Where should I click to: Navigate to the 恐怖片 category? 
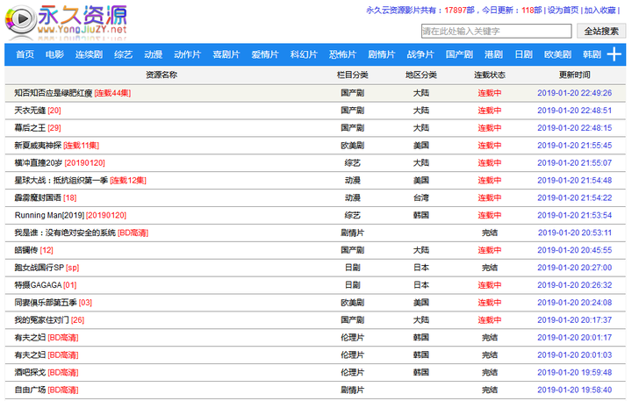[x=342, y=54]
